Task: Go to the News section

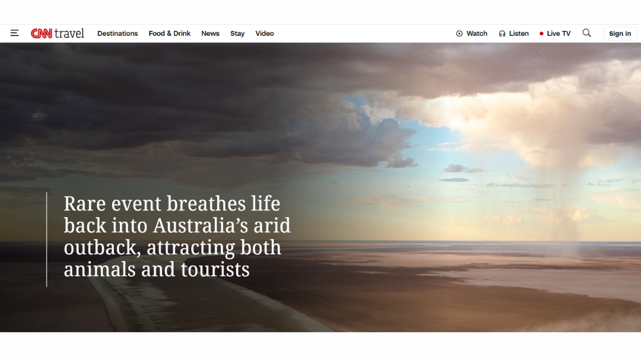Action: 210,33
